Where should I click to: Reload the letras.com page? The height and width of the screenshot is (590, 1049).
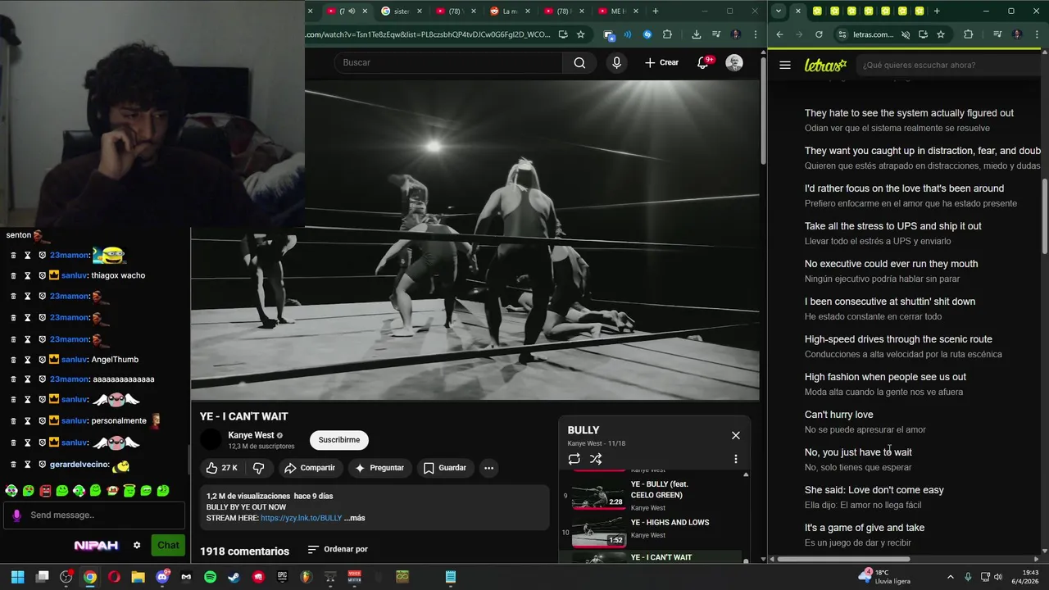point(819,34)
